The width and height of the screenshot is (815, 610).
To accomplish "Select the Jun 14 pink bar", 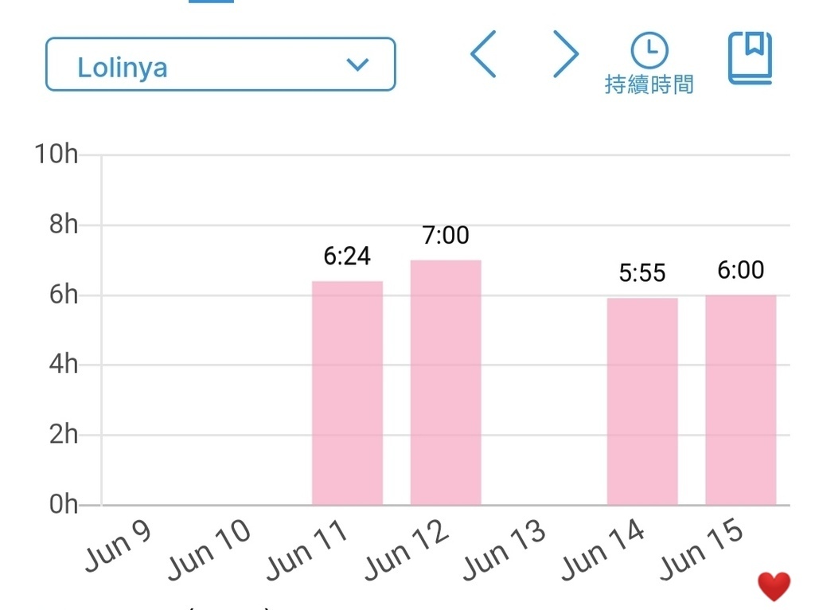I will 642,401.
